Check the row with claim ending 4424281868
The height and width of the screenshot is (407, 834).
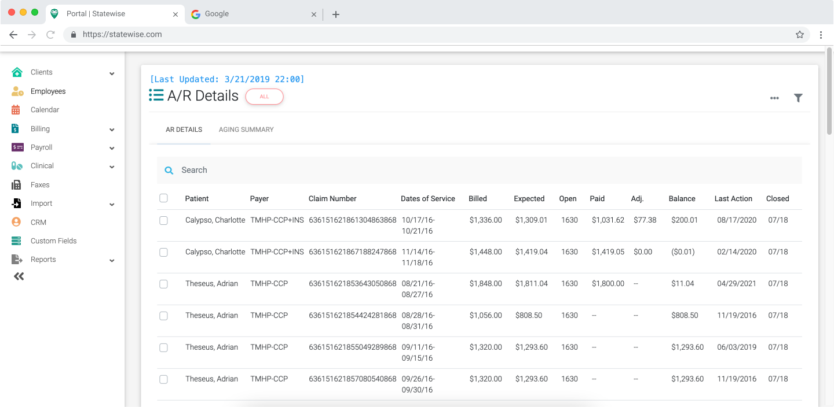tap(163, 316)
